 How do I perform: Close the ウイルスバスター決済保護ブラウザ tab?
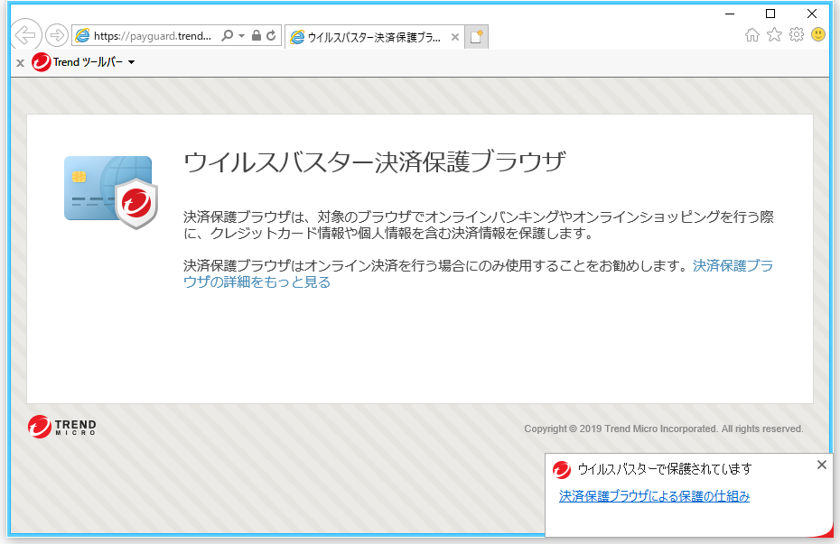tap(455, 37)
